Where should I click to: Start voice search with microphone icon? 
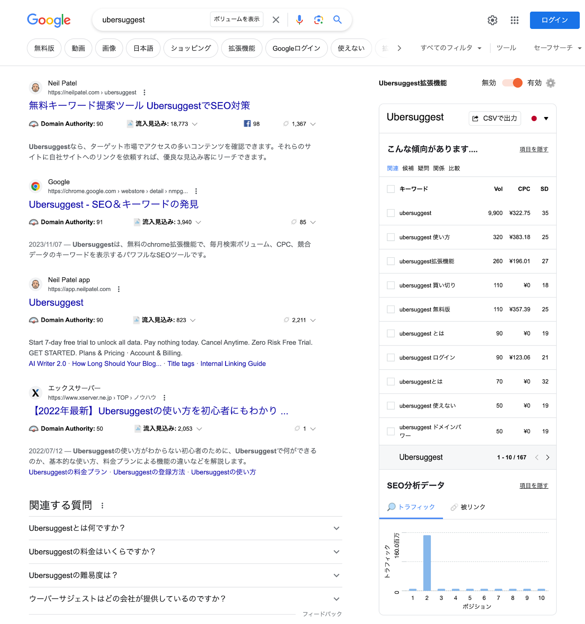pyautogui.click(x=299, y=20)
